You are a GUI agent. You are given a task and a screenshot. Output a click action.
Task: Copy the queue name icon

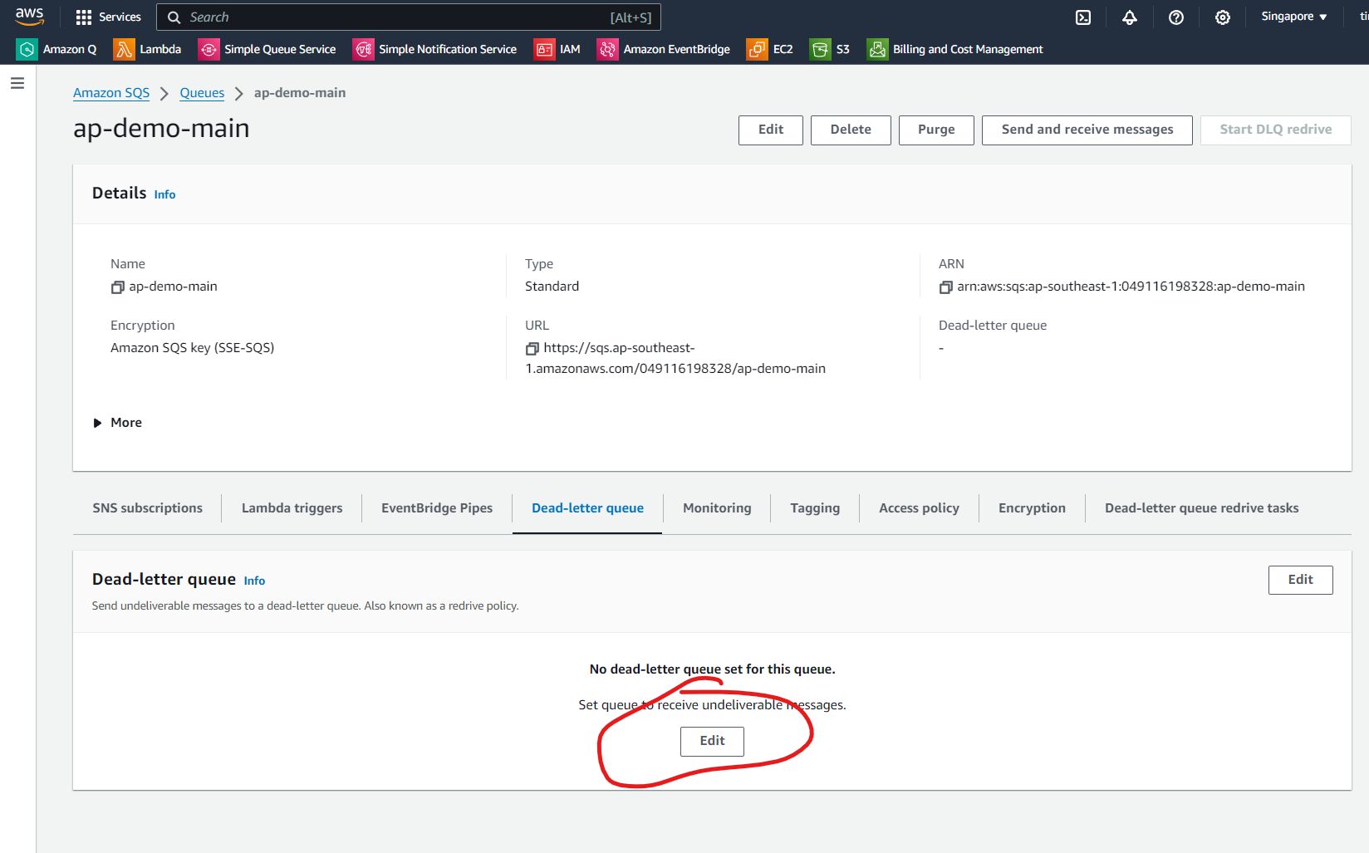point(117,287)
